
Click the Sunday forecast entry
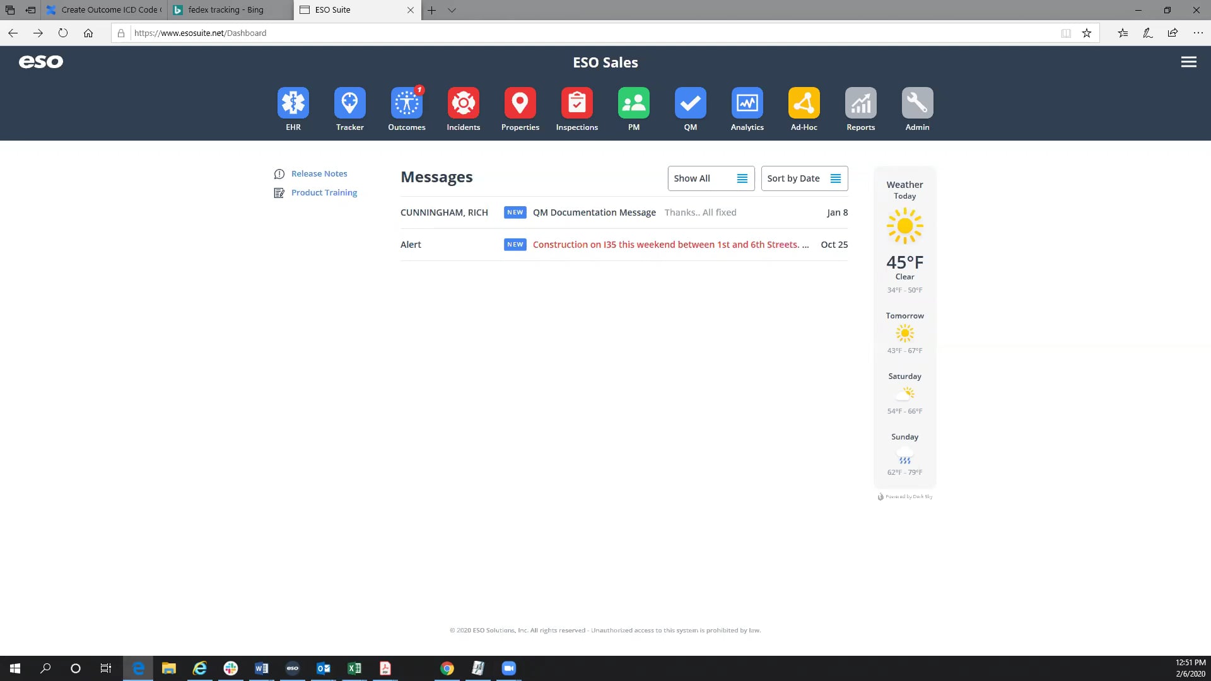(905, 454)
